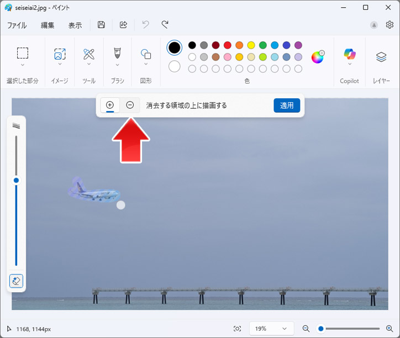Click the Save floppy disk icon

101,25
